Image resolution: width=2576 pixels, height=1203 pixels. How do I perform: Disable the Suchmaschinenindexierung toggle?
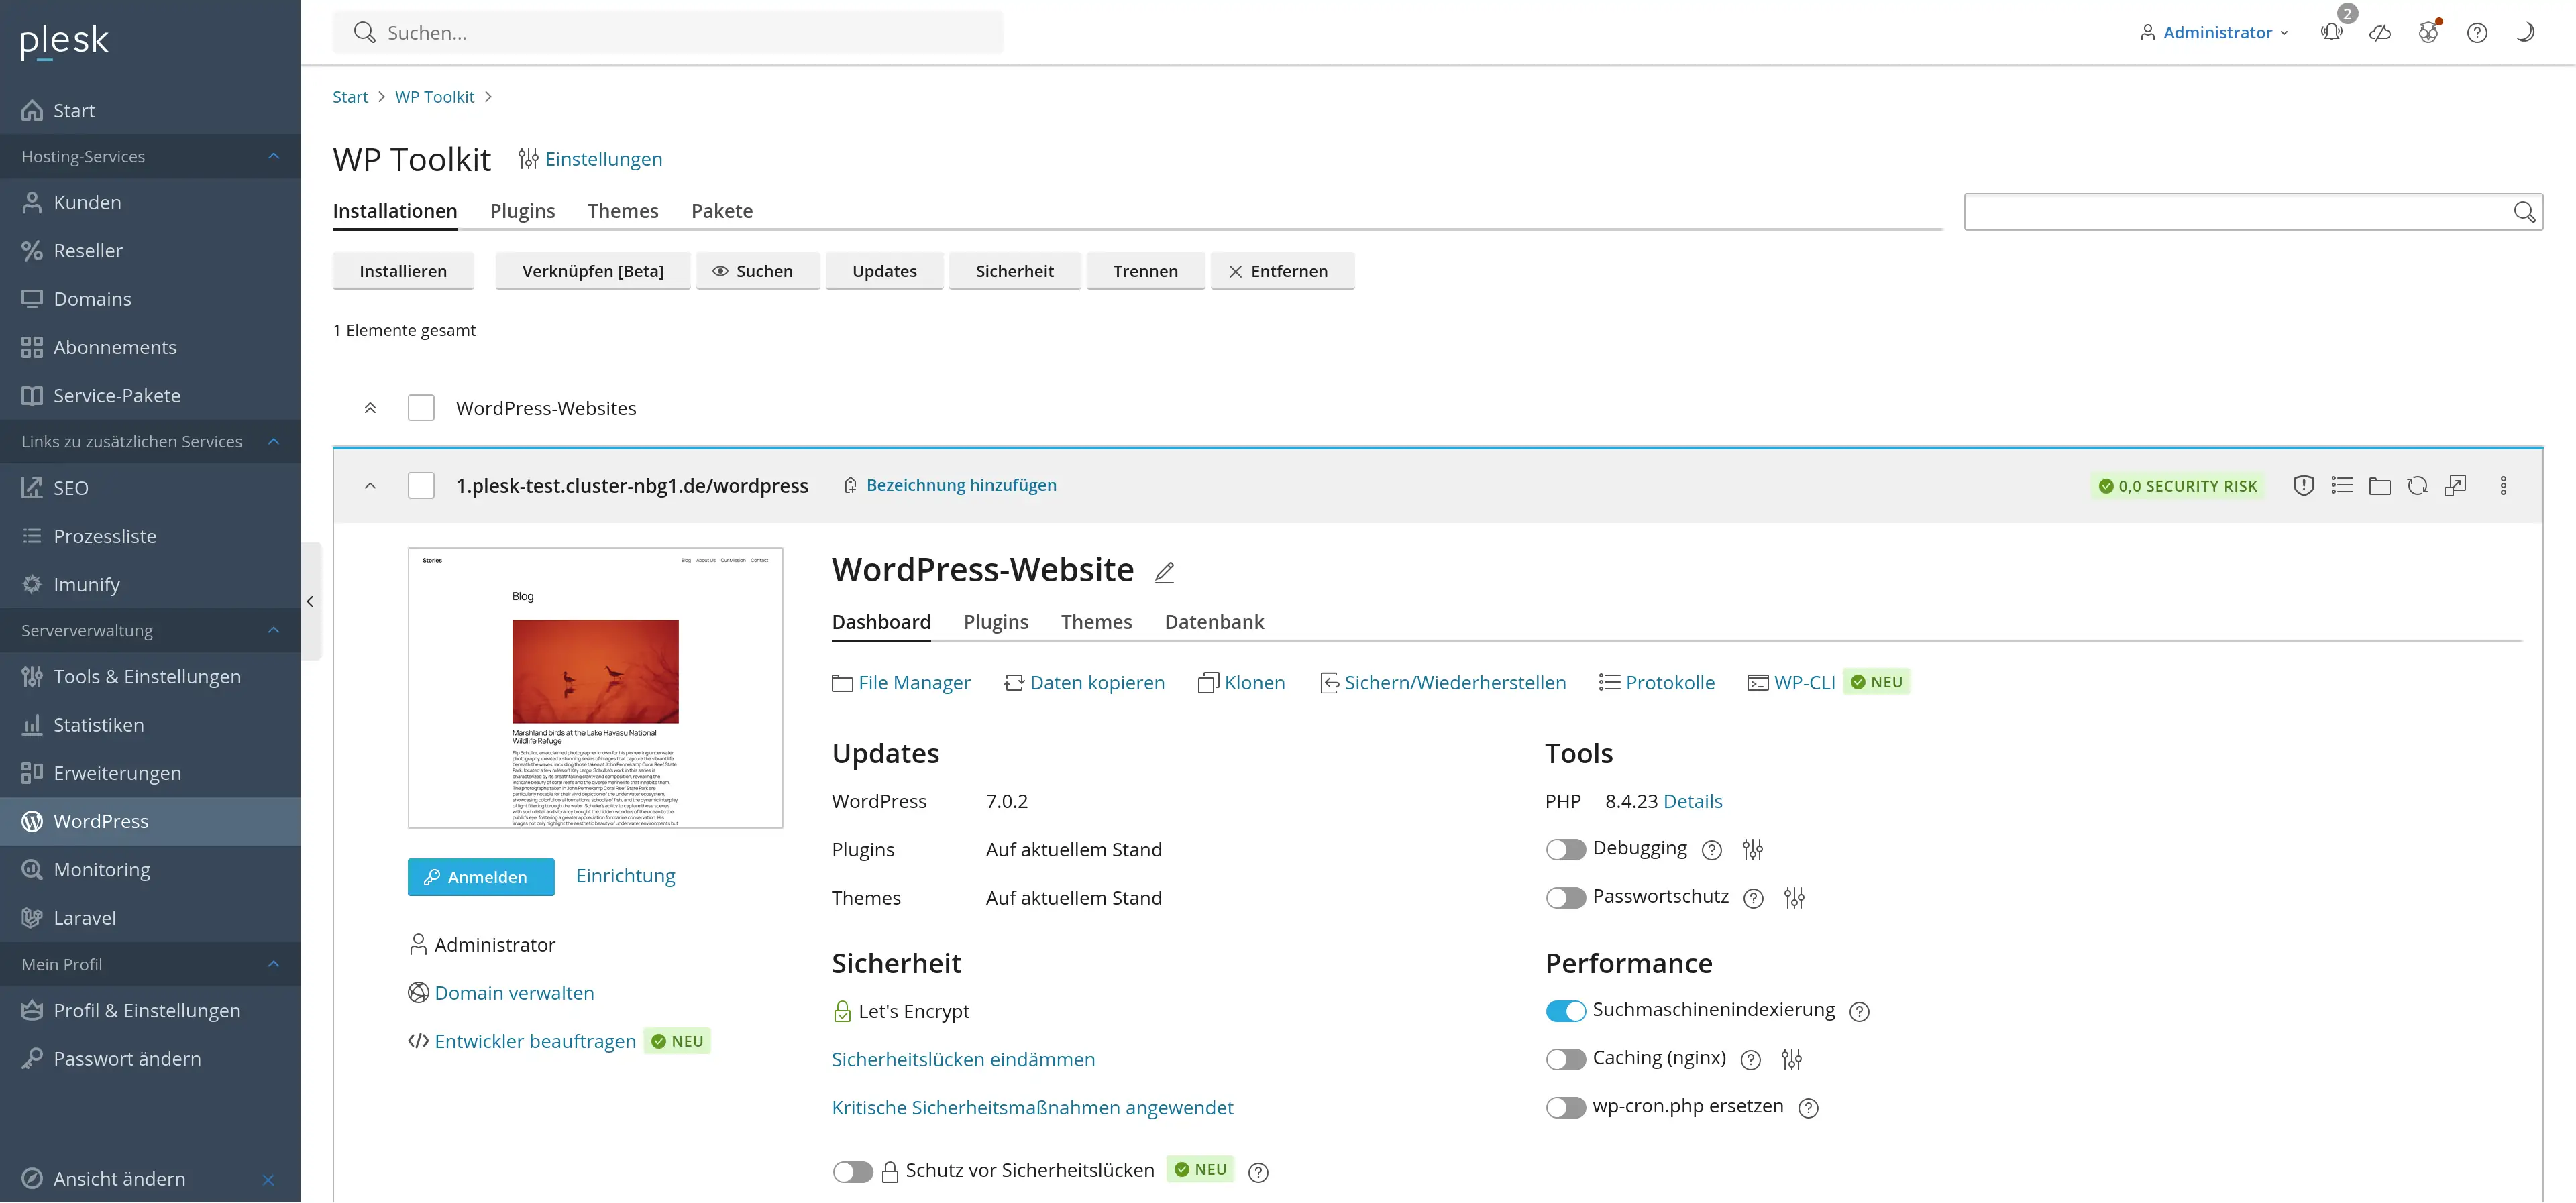coord(1565,1011)
